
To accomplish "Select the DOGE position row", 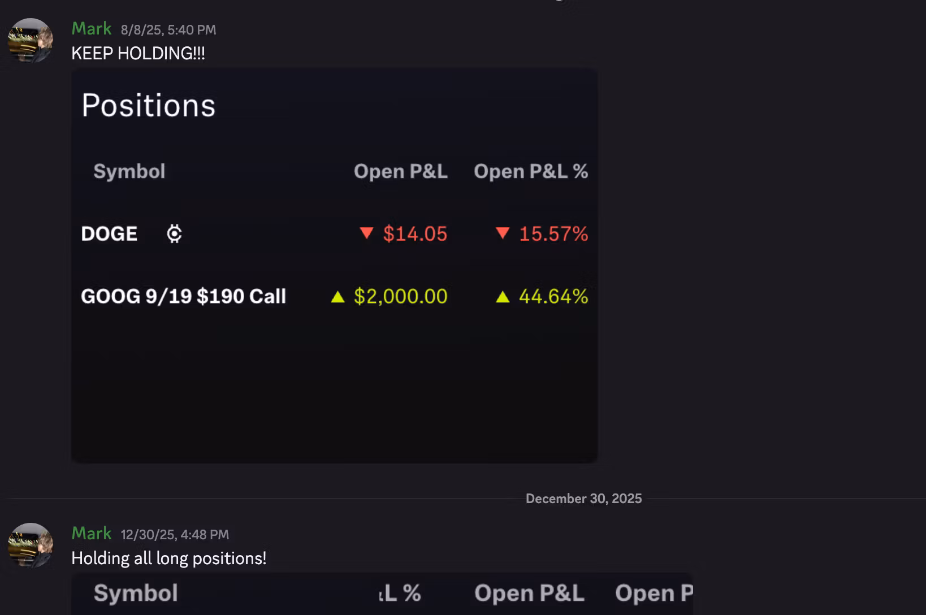I will (x=109, y=234).
